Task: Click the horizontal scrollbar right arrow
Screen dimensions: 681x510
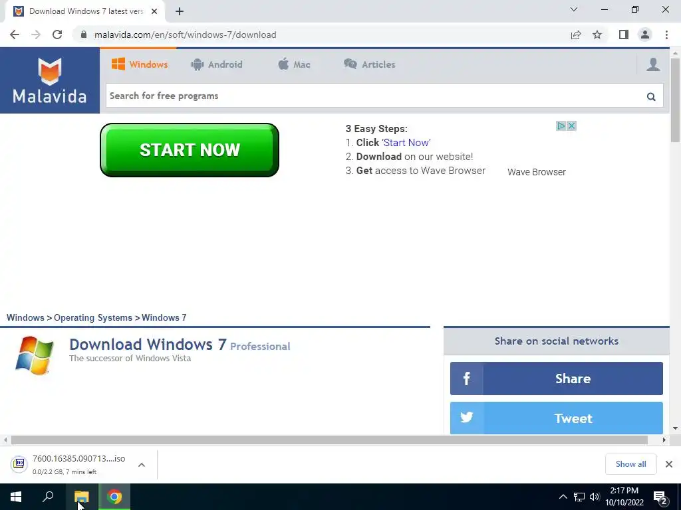Action: pyautogui.click(x=664, y=440)
